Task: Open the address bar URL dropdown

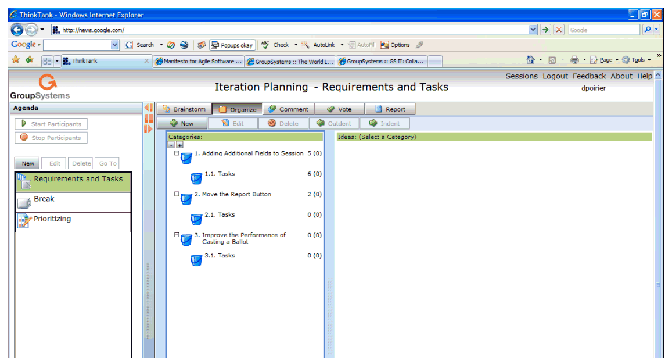Action: pos(533,30)
